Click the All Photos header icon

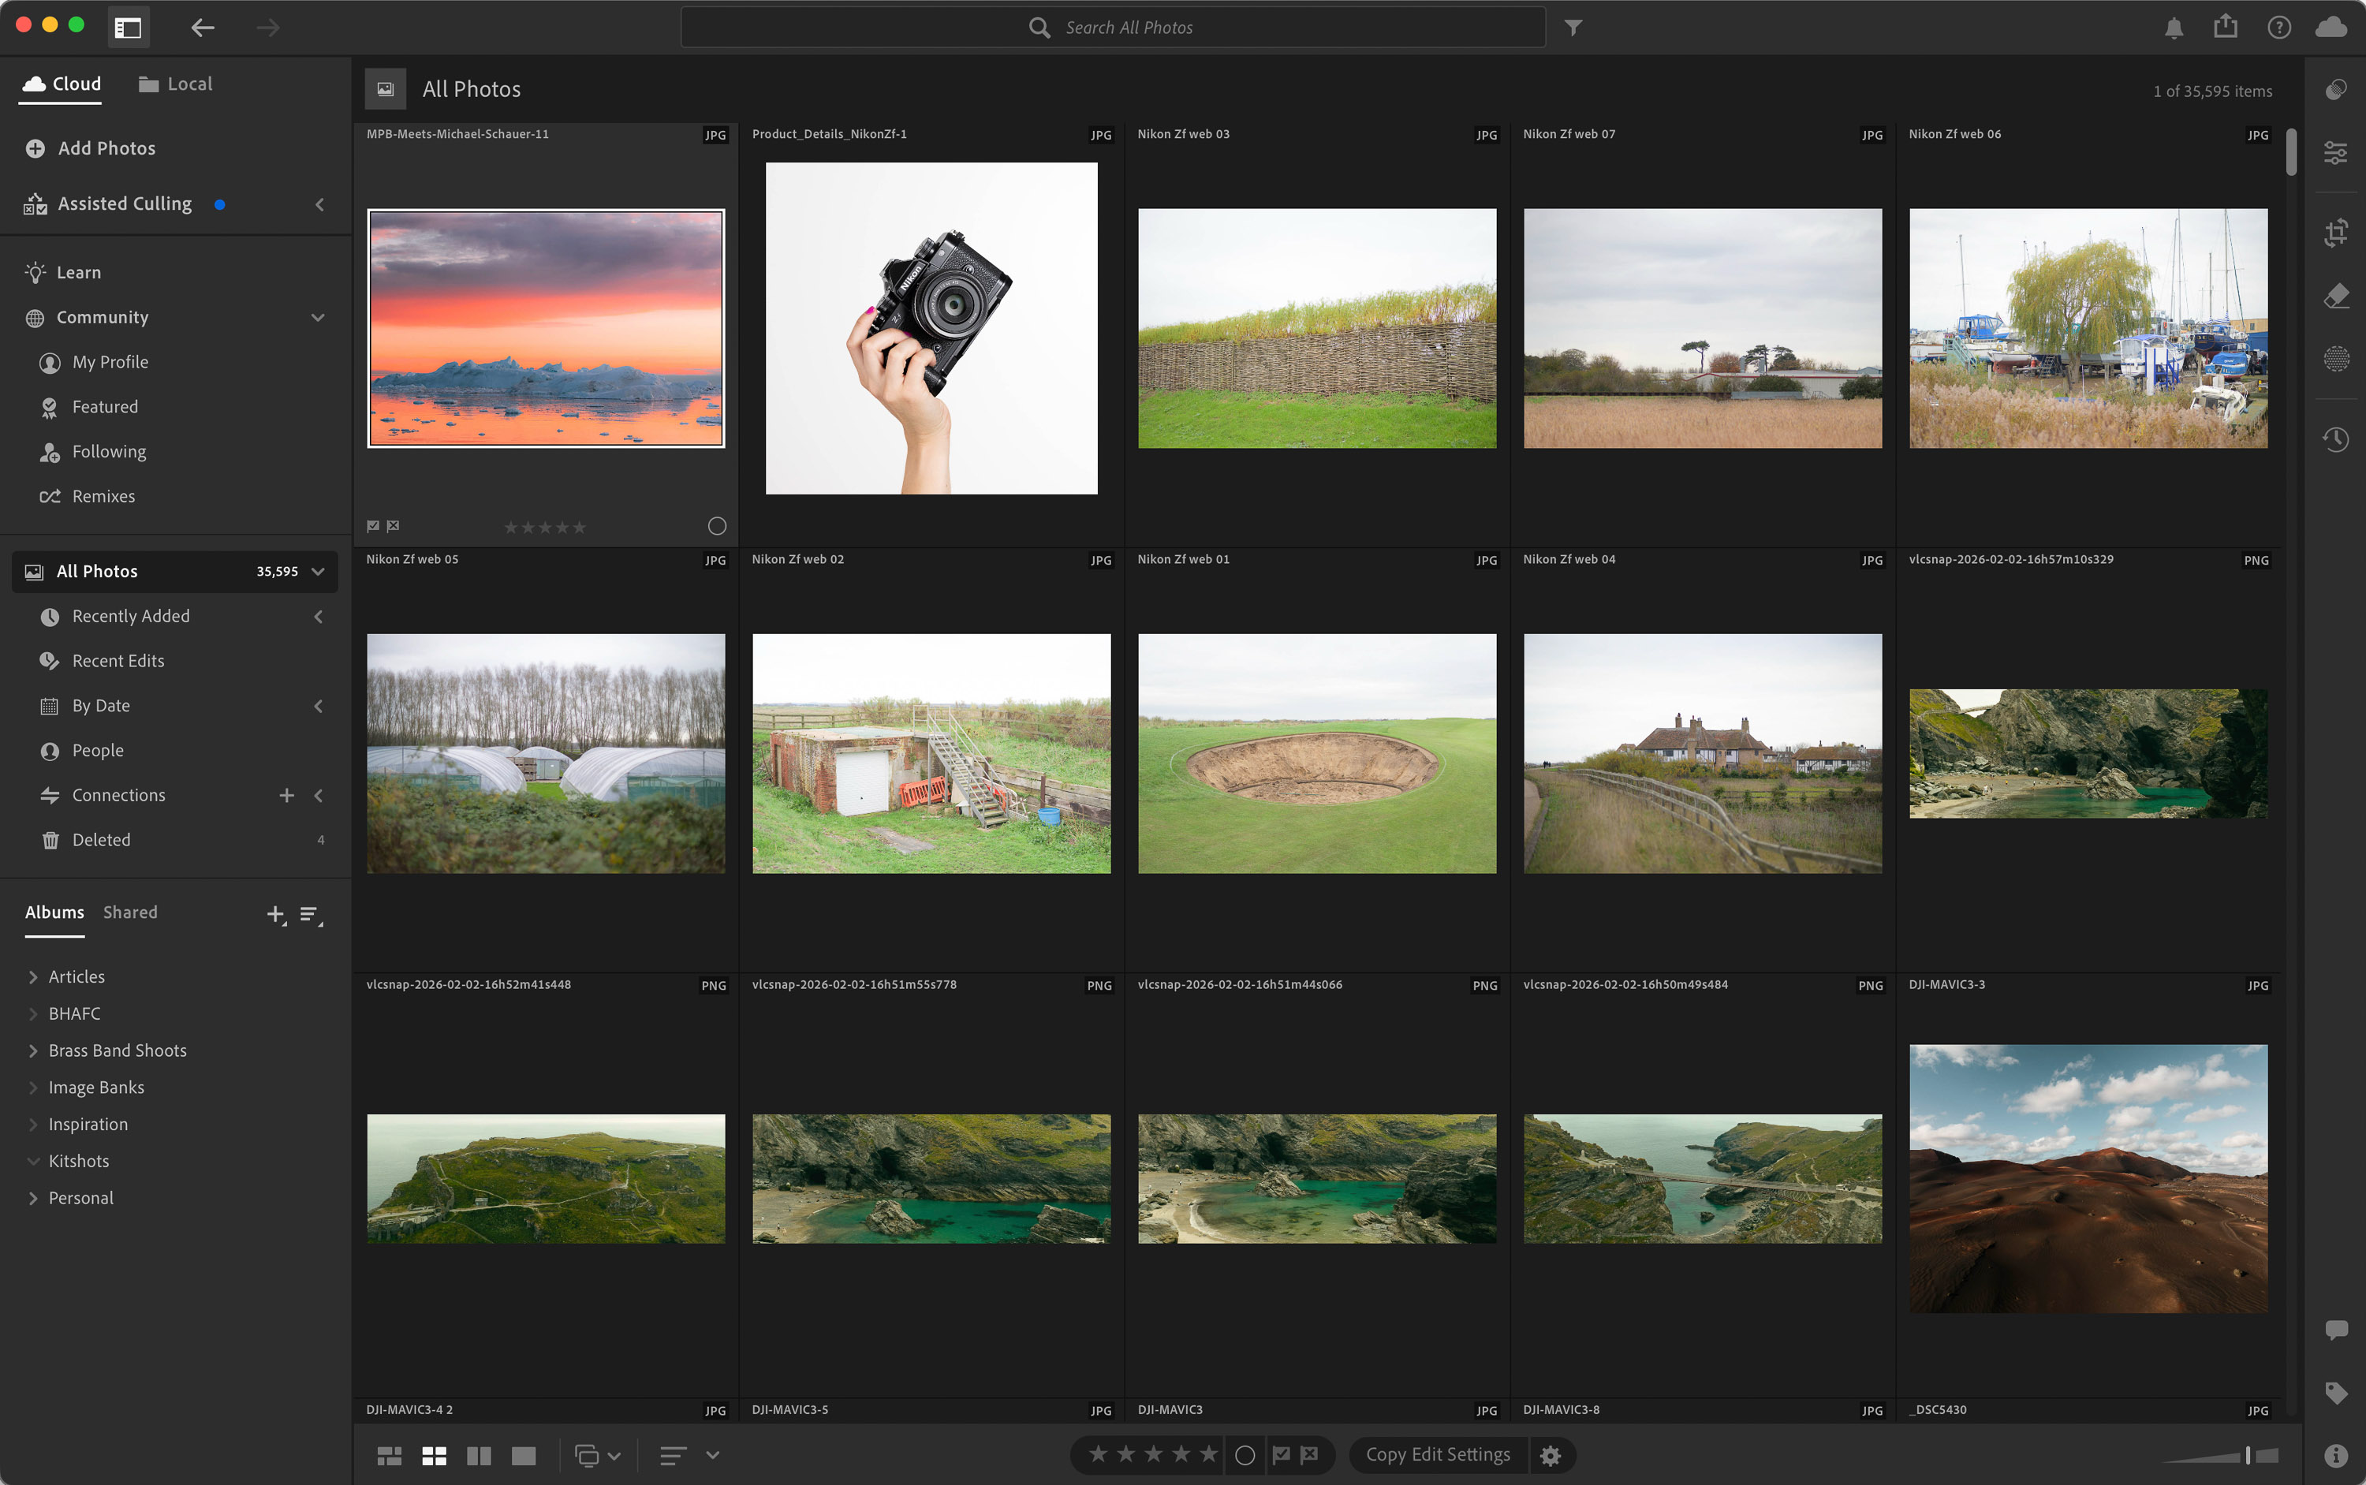(x=385, y=89)
